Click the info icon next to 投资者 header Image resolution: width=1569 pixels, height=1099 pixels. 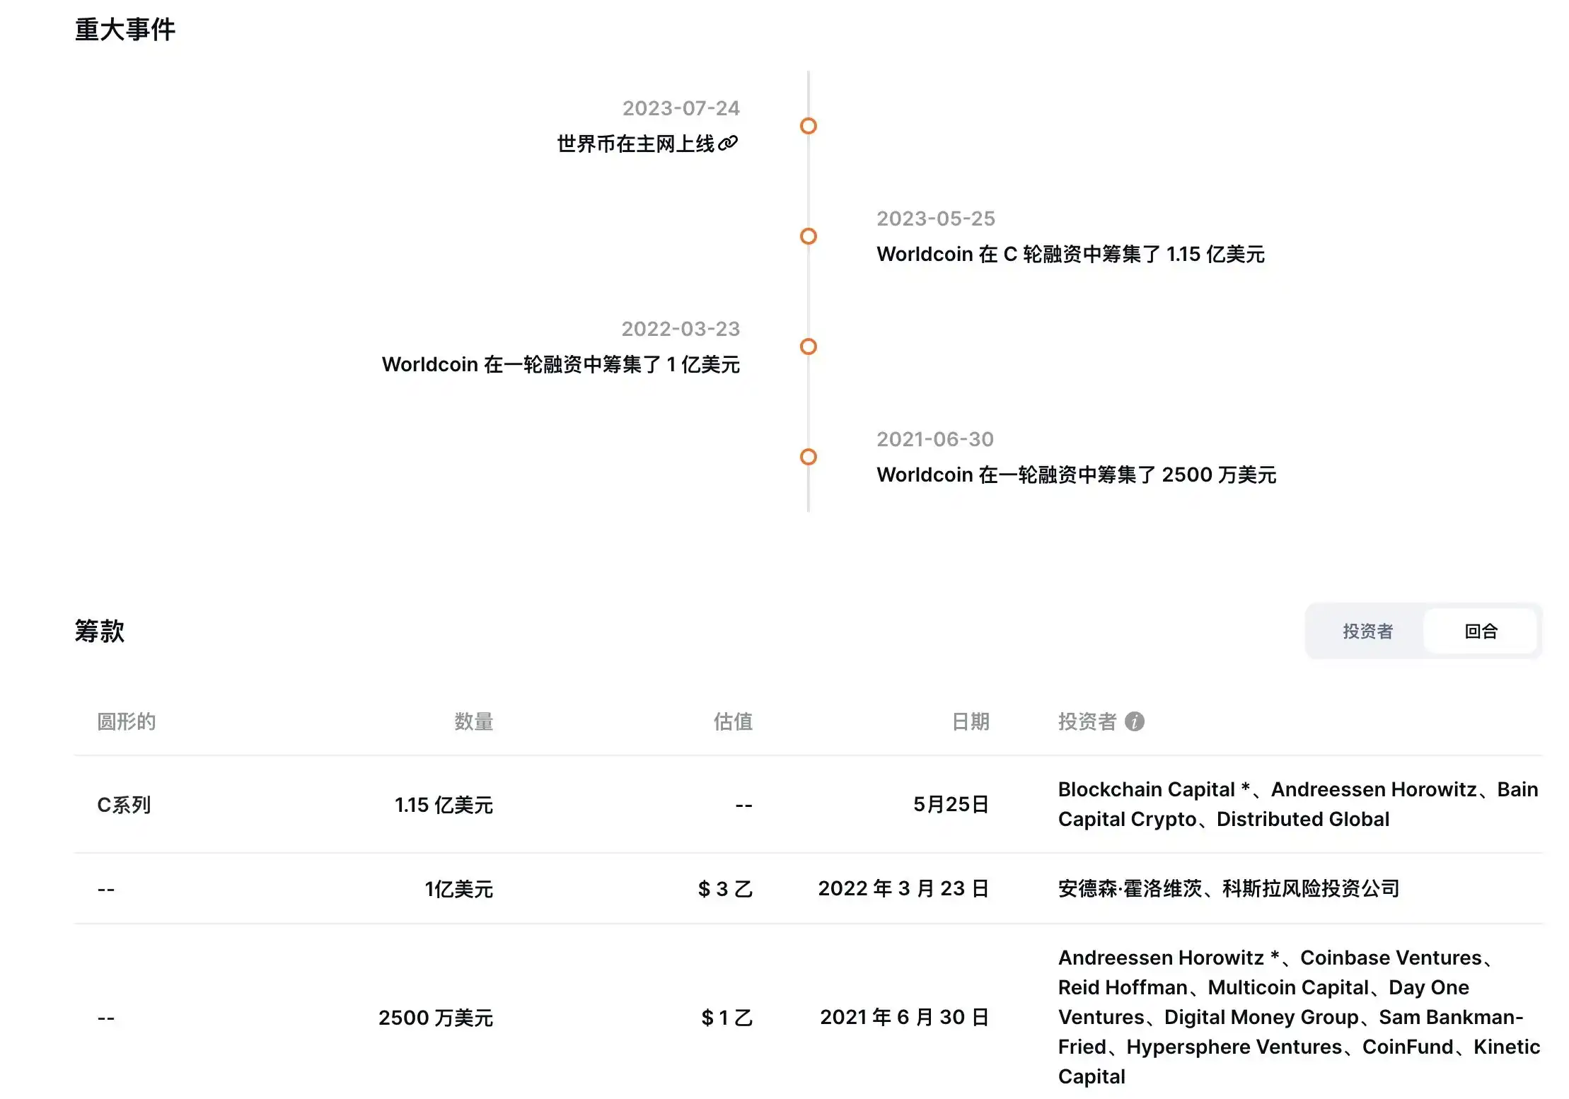tap(1135, 721)
